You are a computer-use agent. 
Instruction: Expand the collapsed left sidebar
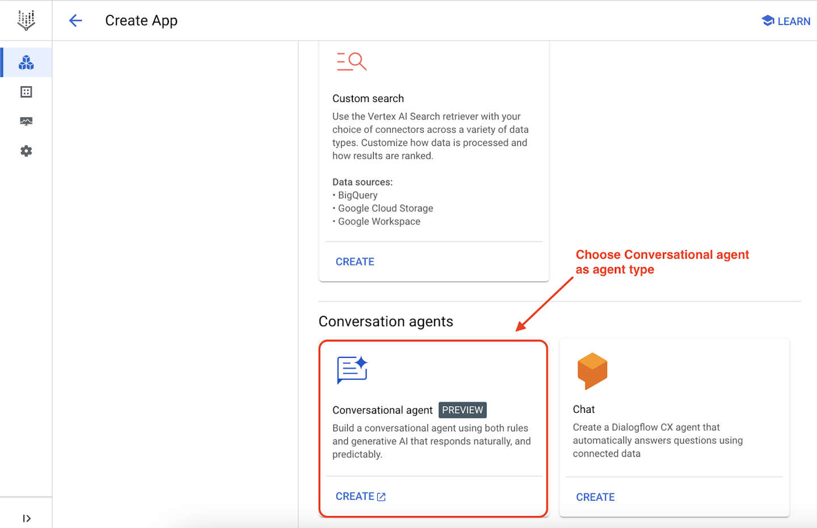(26, 518)
